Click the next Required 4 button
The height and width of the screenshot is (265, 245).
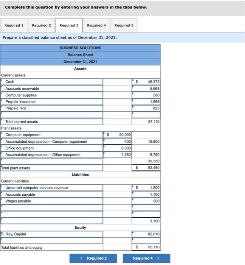pyautogui.click(x=146, y=258)
